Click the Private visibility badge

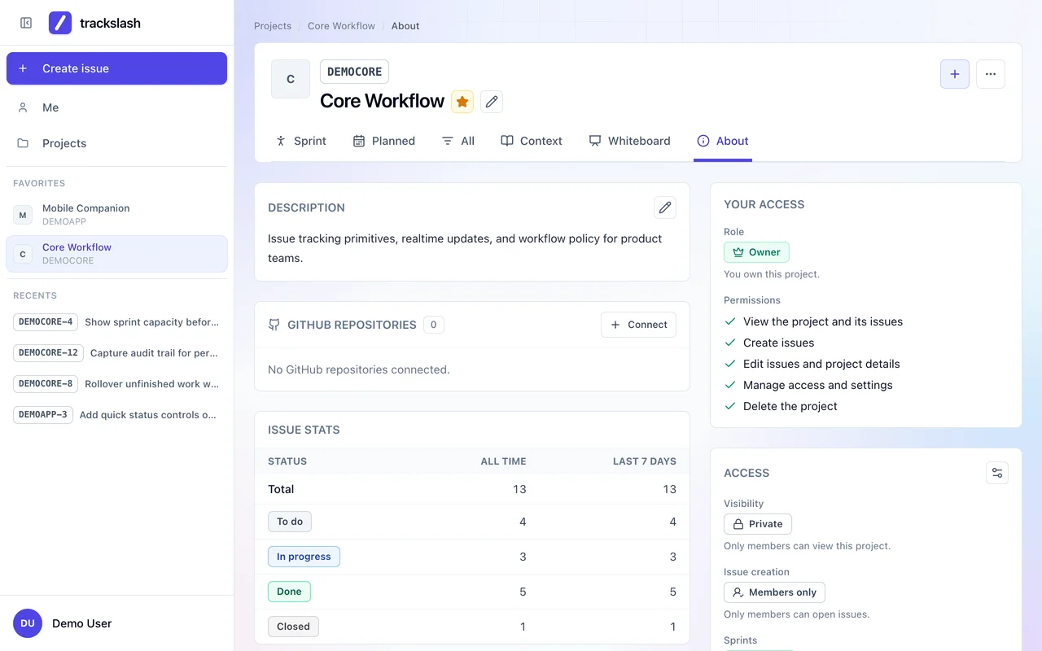point(758,524)
